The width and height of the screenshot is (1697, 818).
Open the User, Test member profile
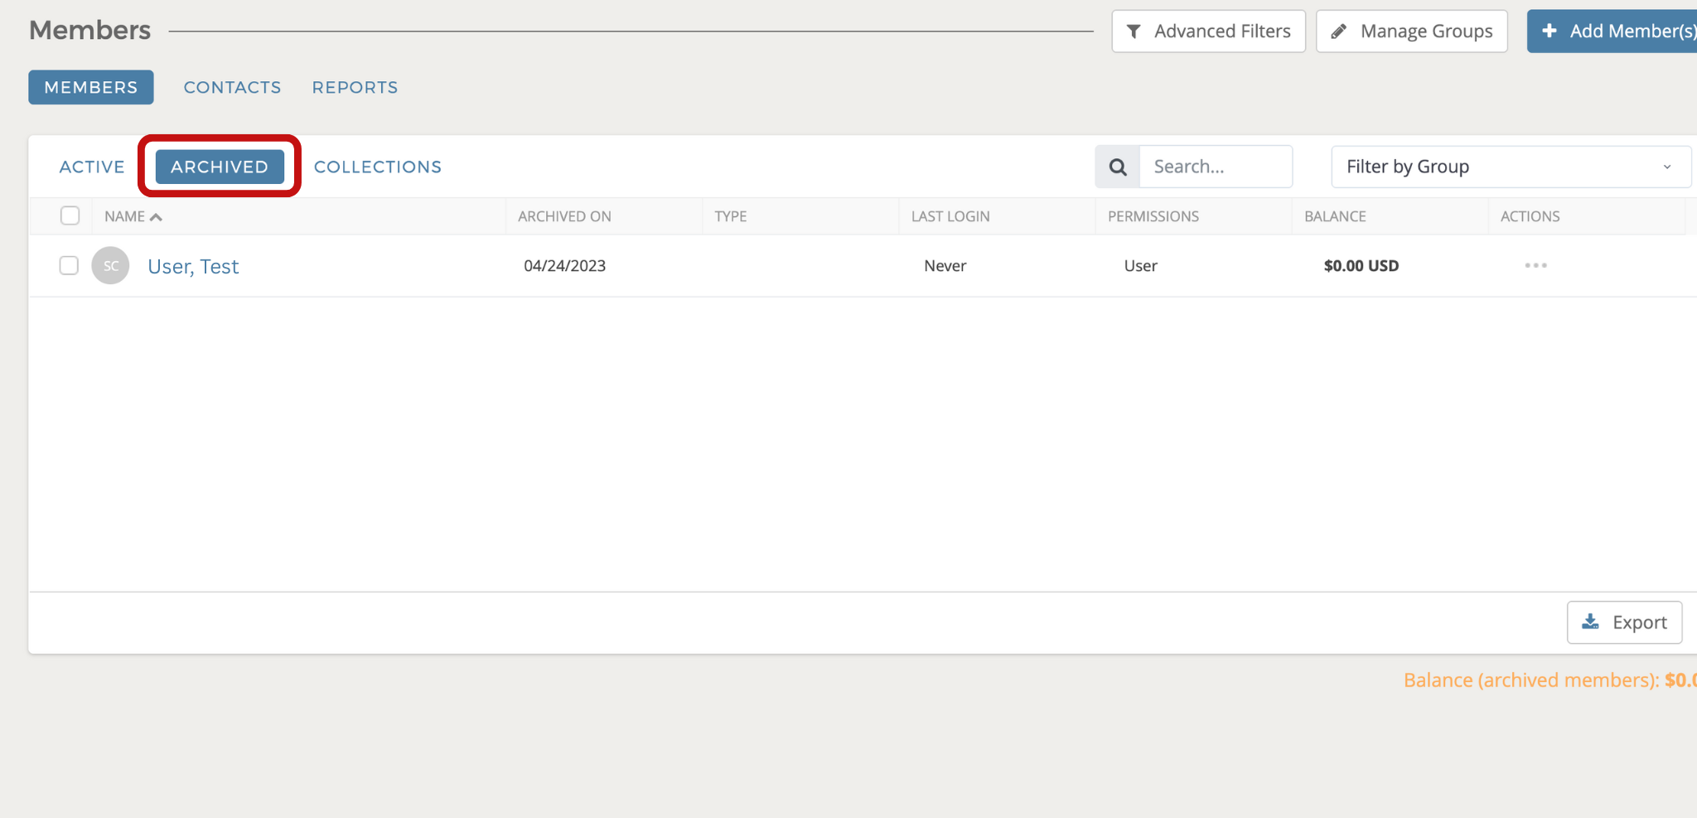193,266
